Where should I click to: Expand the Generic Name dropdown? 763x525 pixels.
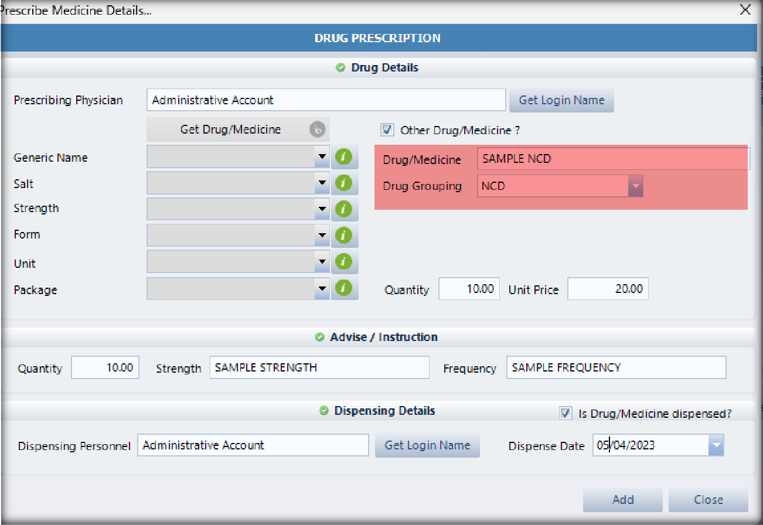(322, 158)
